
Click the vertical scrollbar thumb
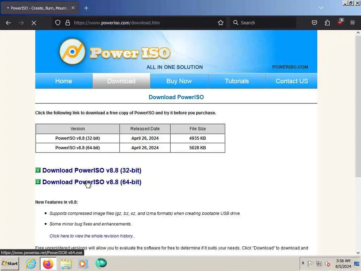[358, 106]
